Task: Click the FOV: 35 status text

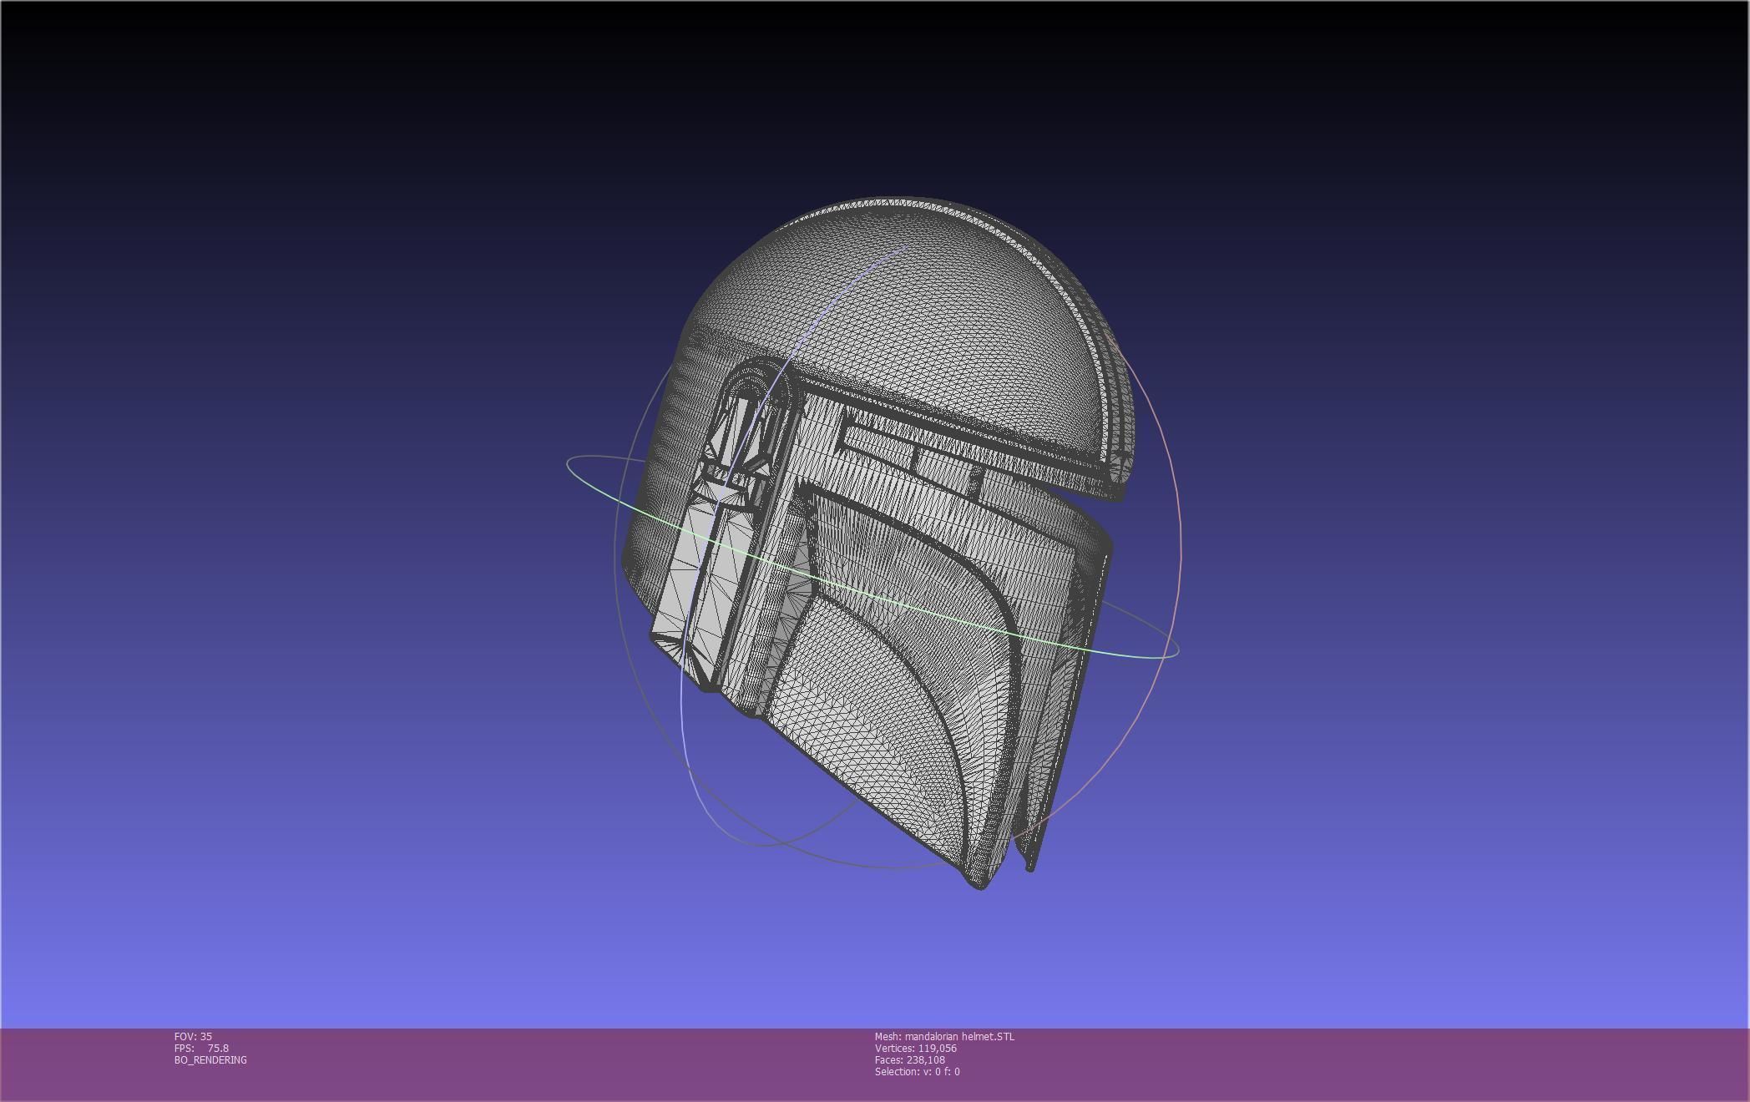Action: point(193,1036)
